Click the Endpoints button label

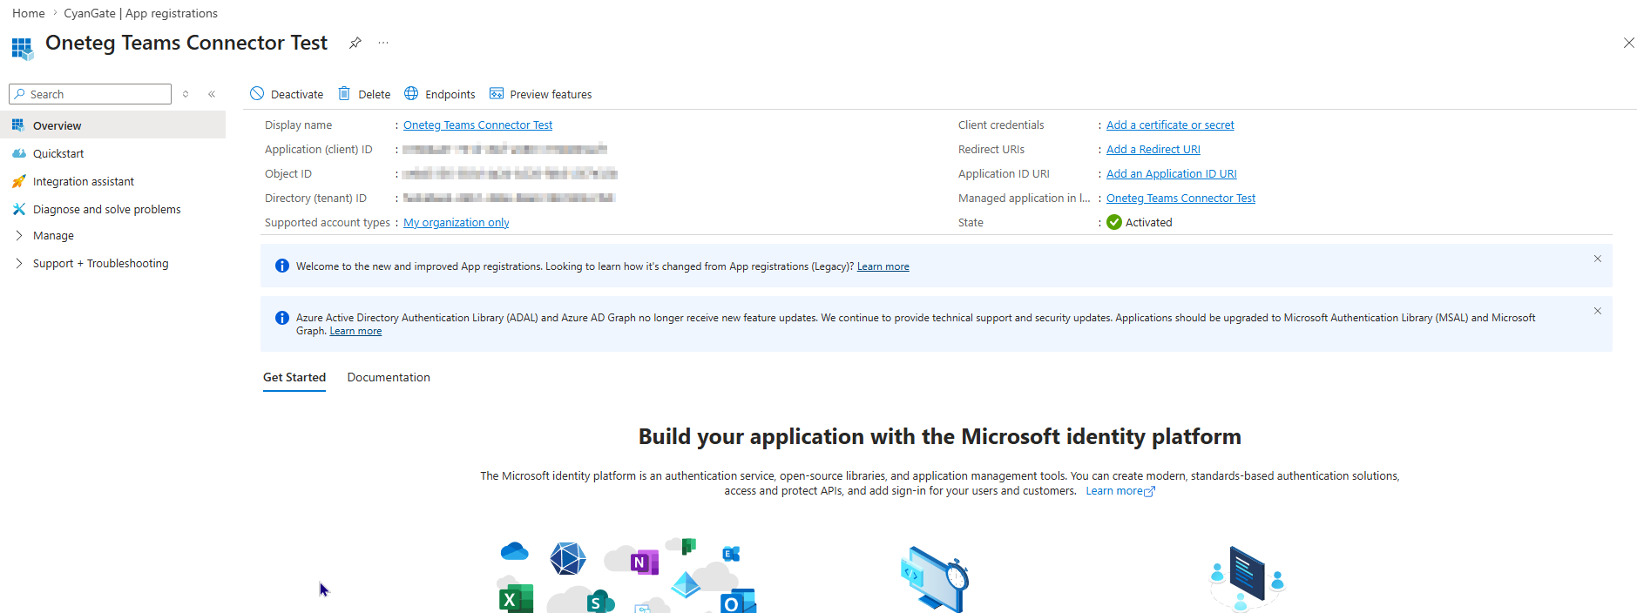click(x=450, y=94)
